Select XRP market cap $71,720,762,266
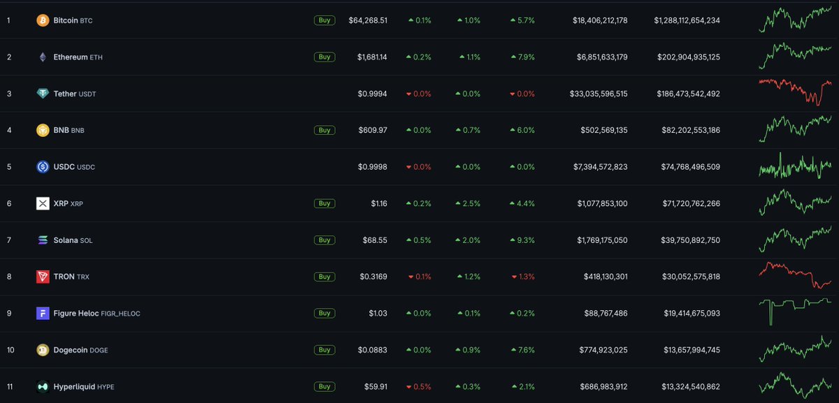Viewport: 839px width, 403px height. pyautogui.click(x=690, y=204)
